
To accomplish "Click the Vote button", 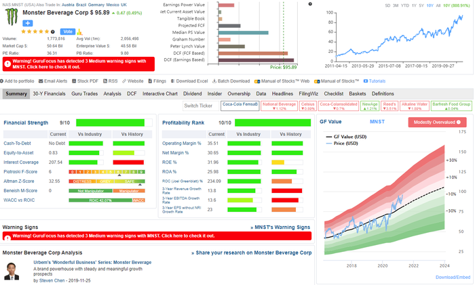I will (x=68, y=31).
